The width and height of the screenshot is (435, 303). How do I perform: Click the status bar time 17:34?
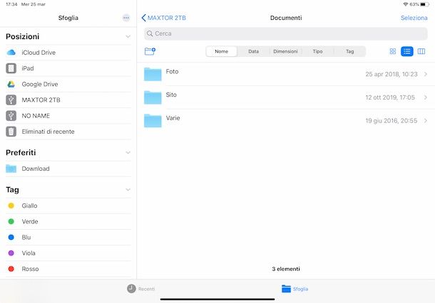[x=11, y=4]
